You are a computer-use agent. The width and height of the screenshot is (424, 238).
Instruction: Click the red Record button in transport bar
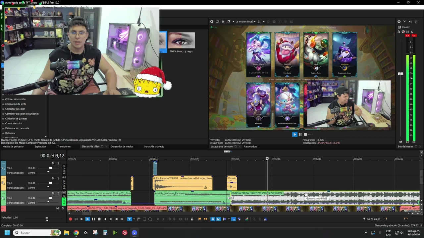(x=70, y=219)
